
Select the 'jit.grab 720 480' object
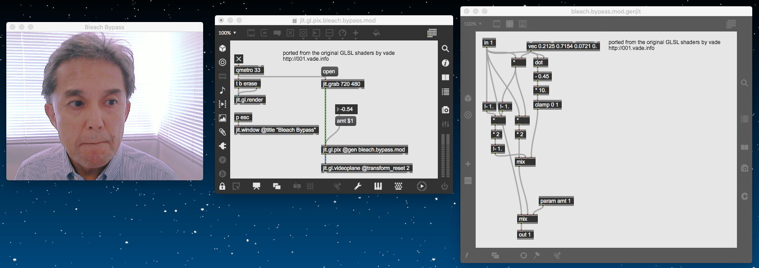pyautogui.click(x=342, y=84)
